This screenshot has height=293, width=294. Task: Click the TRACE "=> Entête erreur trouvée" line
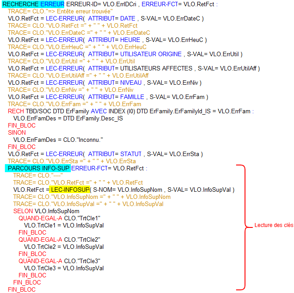60,11
